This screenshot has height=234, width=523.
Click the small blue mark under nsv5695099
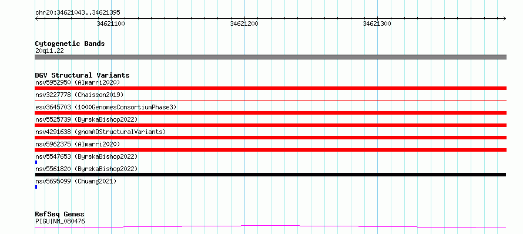click(x=36, y=187)
